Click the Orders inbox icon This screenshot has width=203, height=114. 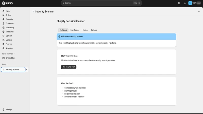tap(4, 15)
